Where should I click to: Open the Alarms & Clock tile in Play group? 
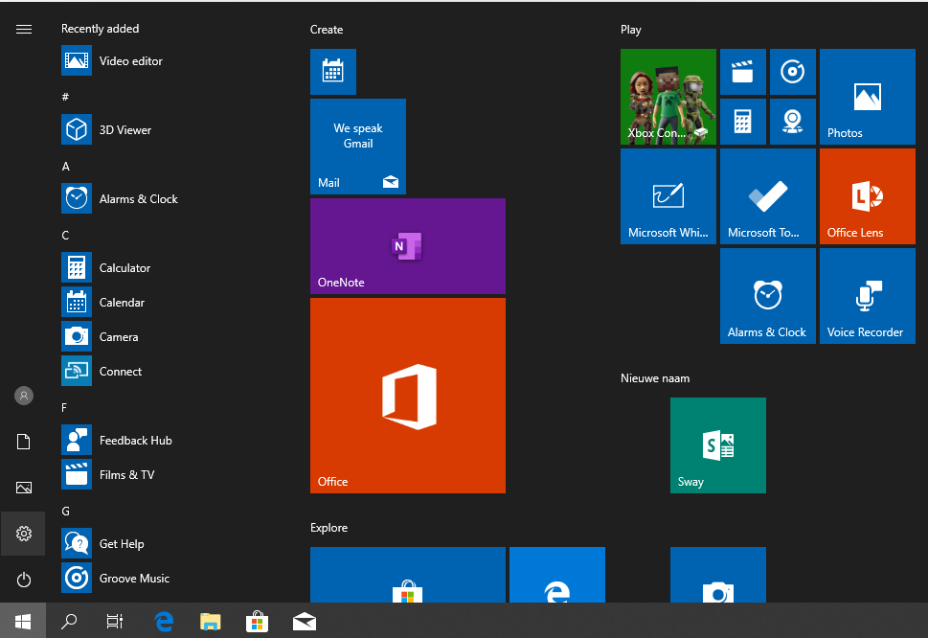[768, 295]
